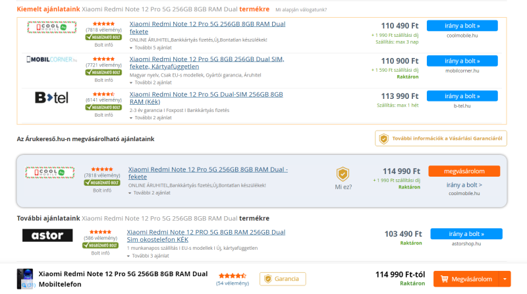The image size is (527, 294).
Task: Open Bolt infó for featured coolmobile offer
Action: click(x=103, y=45)
